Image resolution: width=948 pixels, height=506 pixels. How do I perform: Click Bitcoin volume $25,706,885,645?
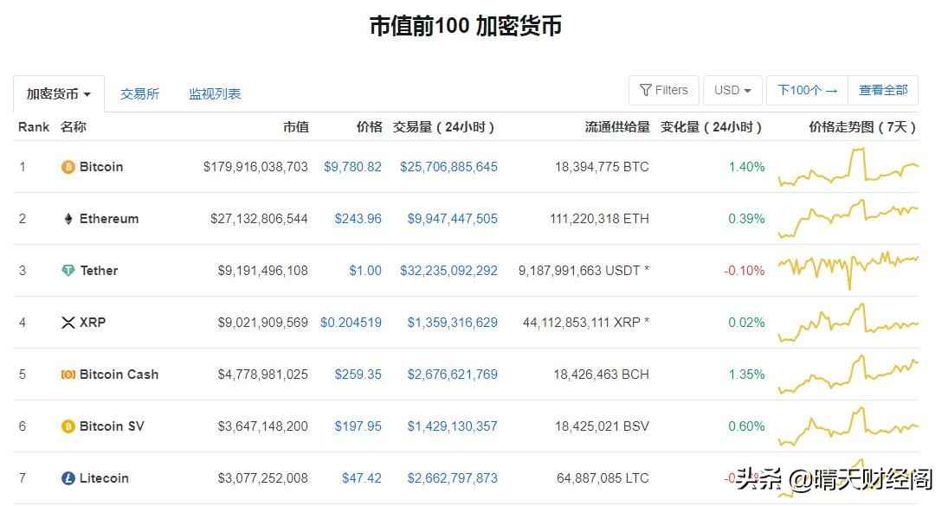(x=448, y=167)
